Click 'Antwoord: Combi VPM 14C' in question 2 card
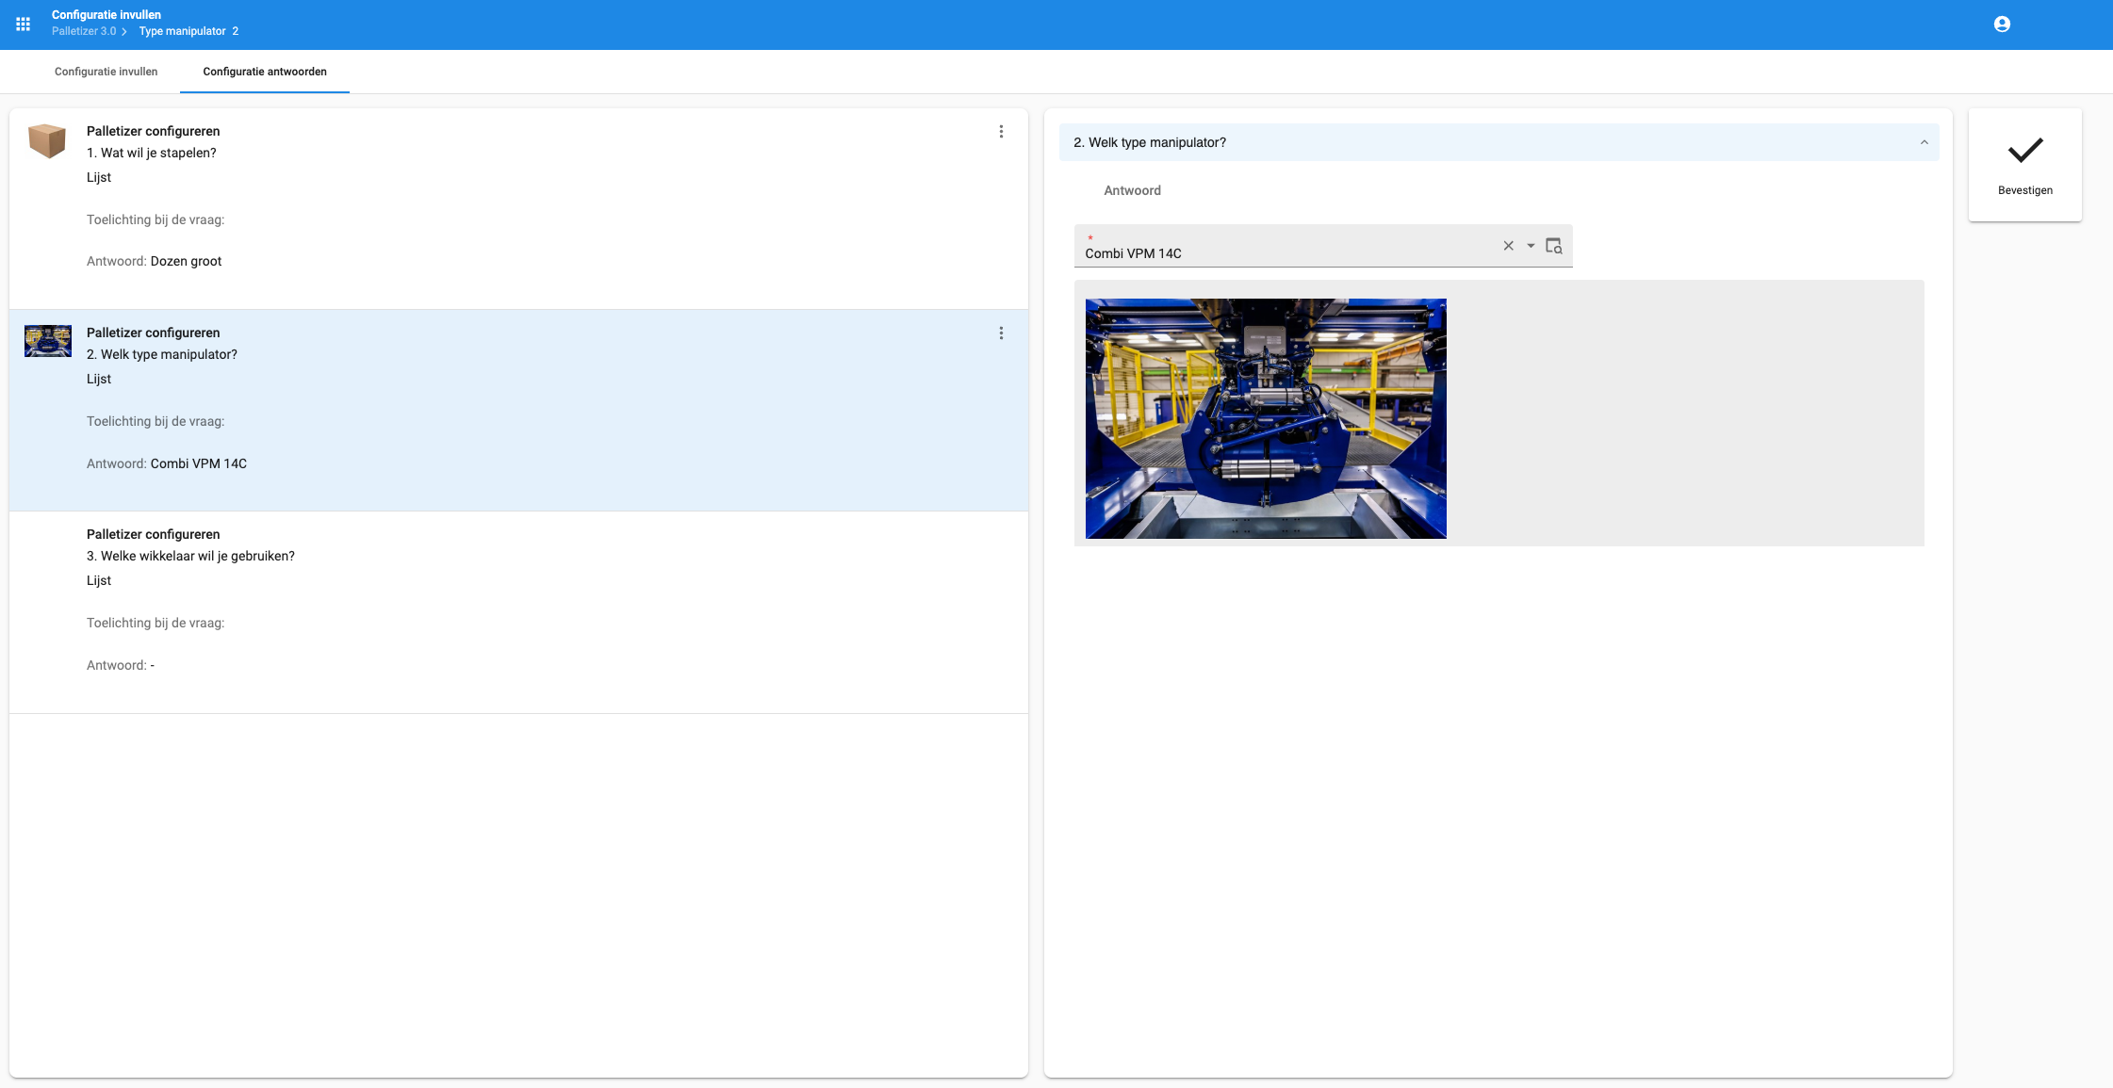 tap(167, 463)
